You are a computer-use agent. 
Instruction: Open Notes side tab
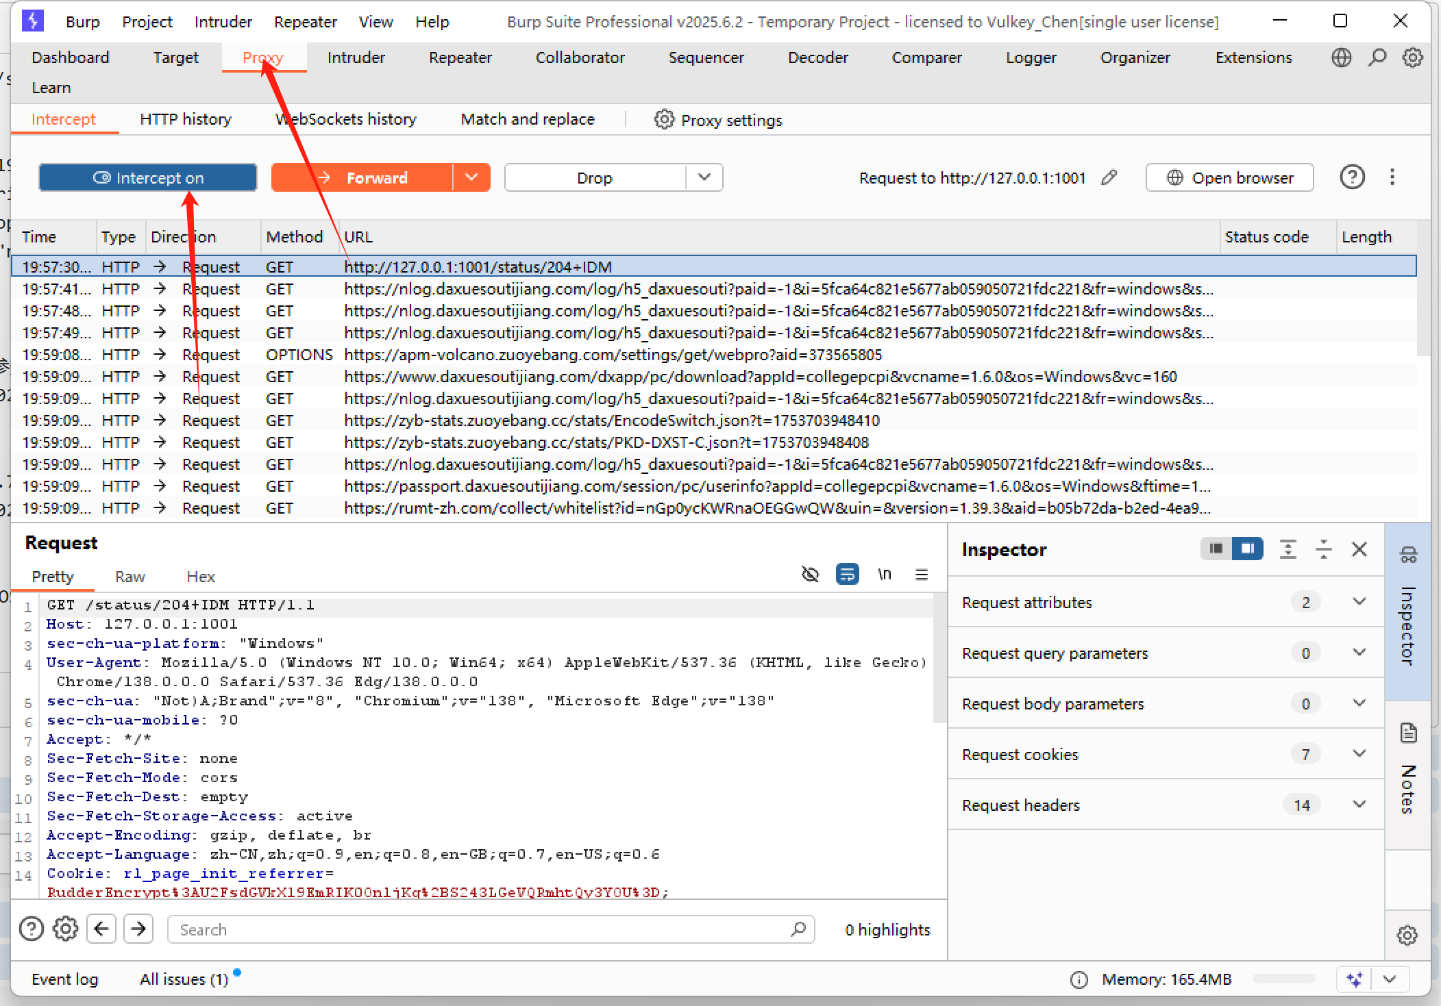[1408, 774]
